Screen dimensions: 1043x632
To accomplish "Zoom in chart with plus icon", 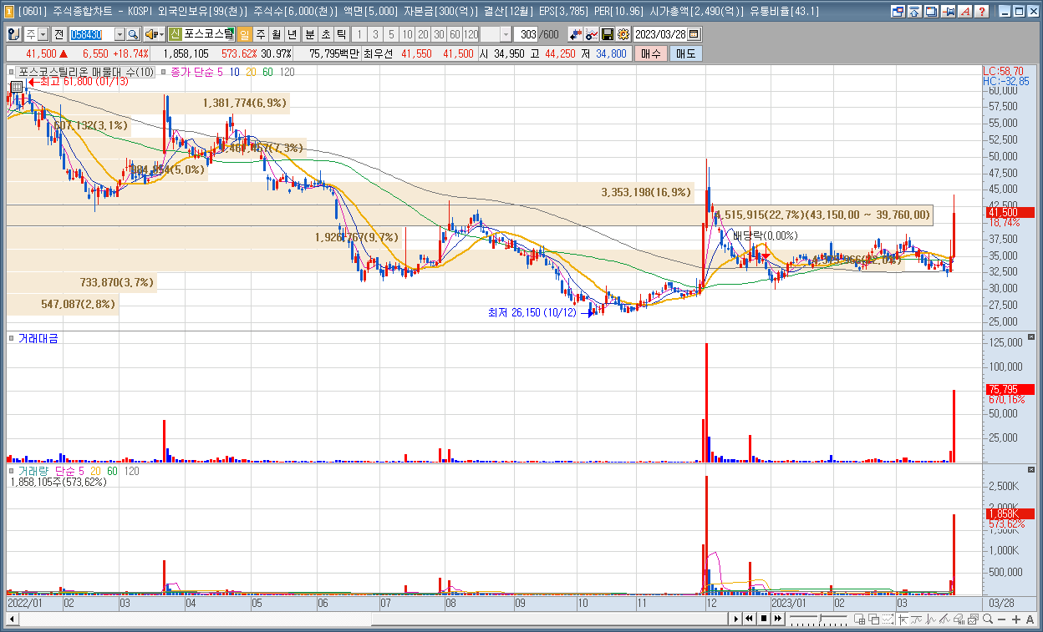I will pos(1015,619).
